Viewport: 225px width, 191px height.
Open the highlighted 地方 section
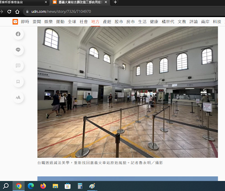click(x=96, y=22)
